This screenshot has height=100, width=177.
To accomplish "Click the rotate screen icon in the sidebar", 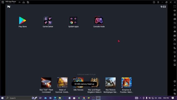I will point(175,52).
